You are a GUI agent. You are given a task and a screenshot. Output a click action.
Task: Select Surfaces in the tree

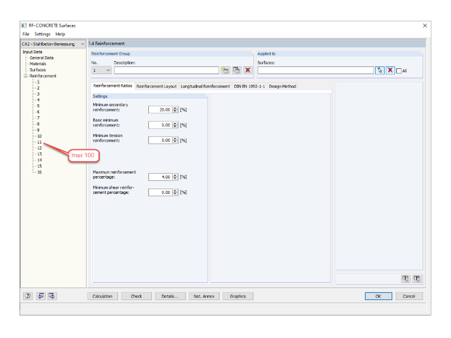(x=37, y=70)
